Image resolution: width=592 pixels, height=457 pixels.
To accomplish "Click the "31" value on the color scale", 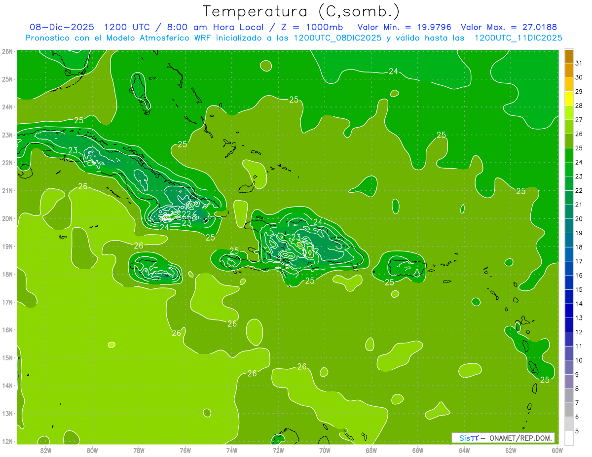I will 579,63.
